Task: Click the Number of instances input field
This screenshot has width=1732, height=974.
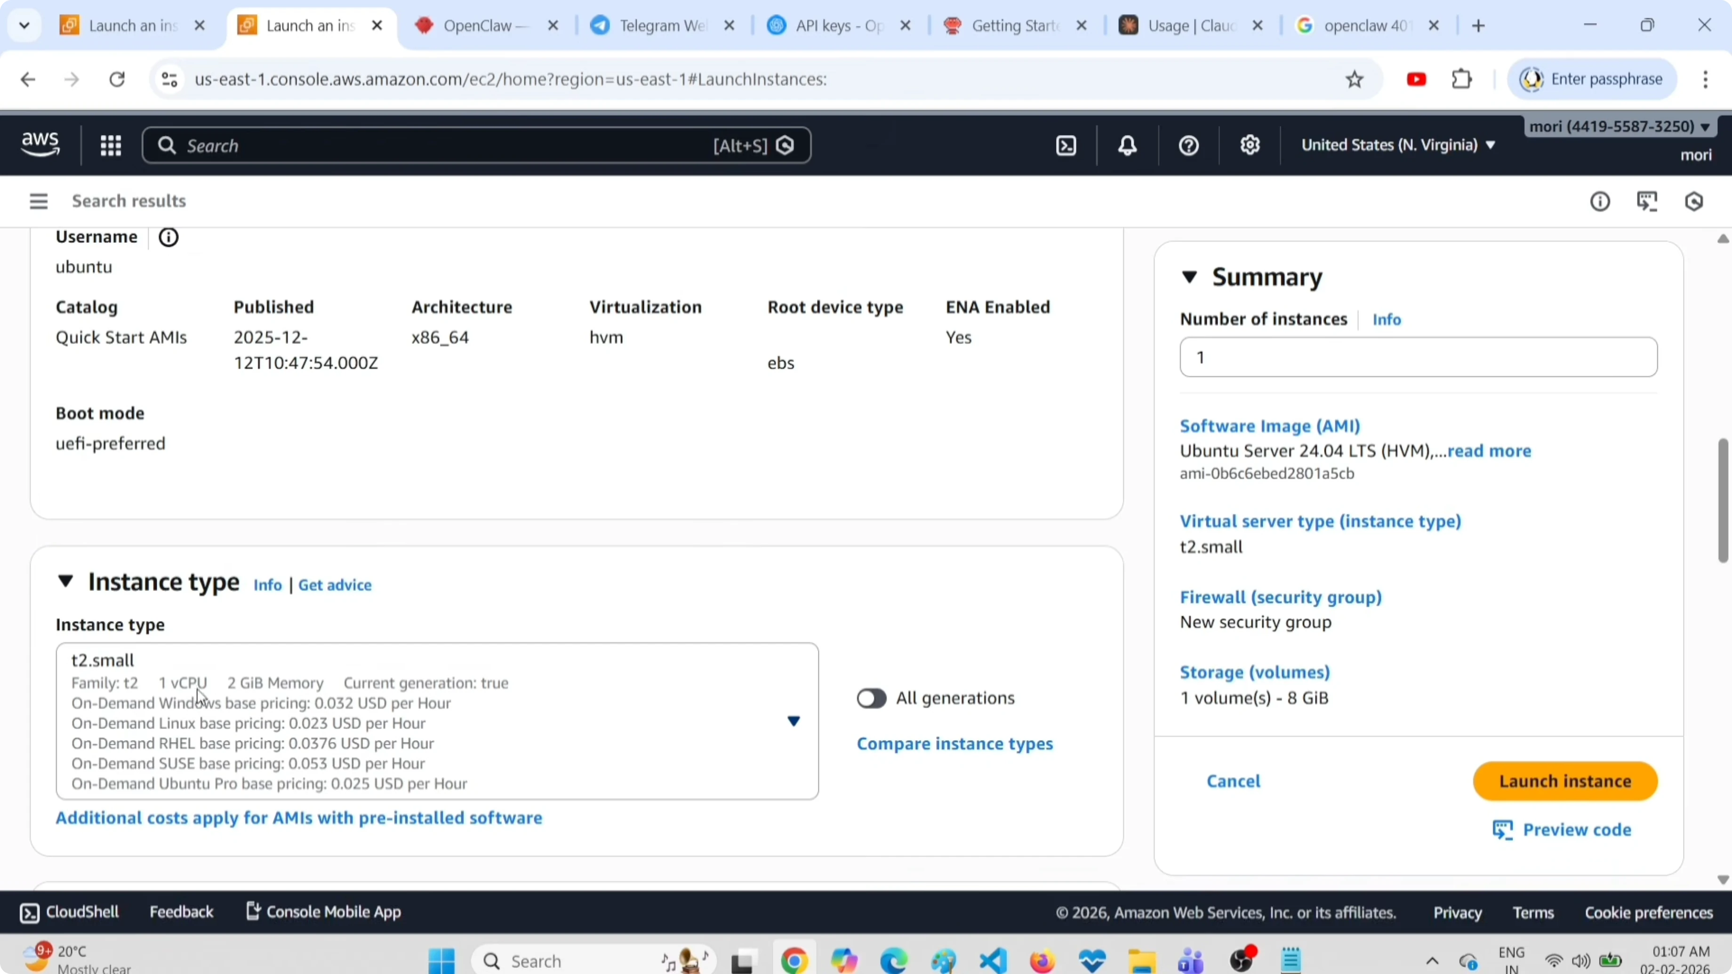Action: tap(1417, 356)
